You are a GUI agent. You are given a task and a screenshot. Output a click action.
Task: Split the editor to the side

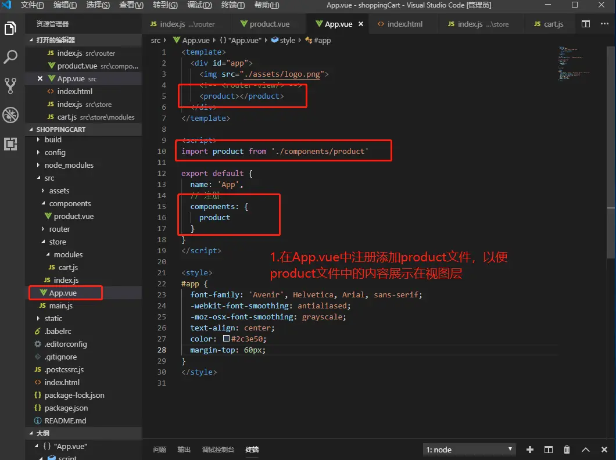(x=585, y=24)
